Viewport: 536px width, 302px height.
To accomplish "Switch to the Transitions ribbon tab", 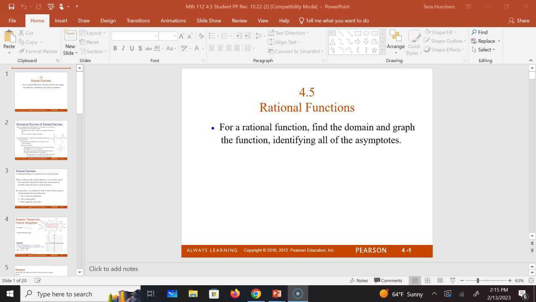I will click(x=138, y=20).
